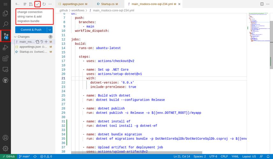Open the Run and Debug view
The height and width of the screenshot is (159, 273).
point(5,47)
